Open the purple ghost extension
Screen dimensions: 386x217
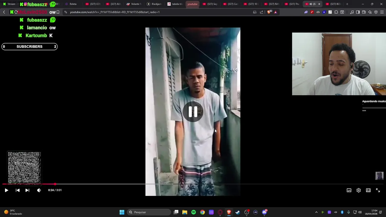[306, 12]
